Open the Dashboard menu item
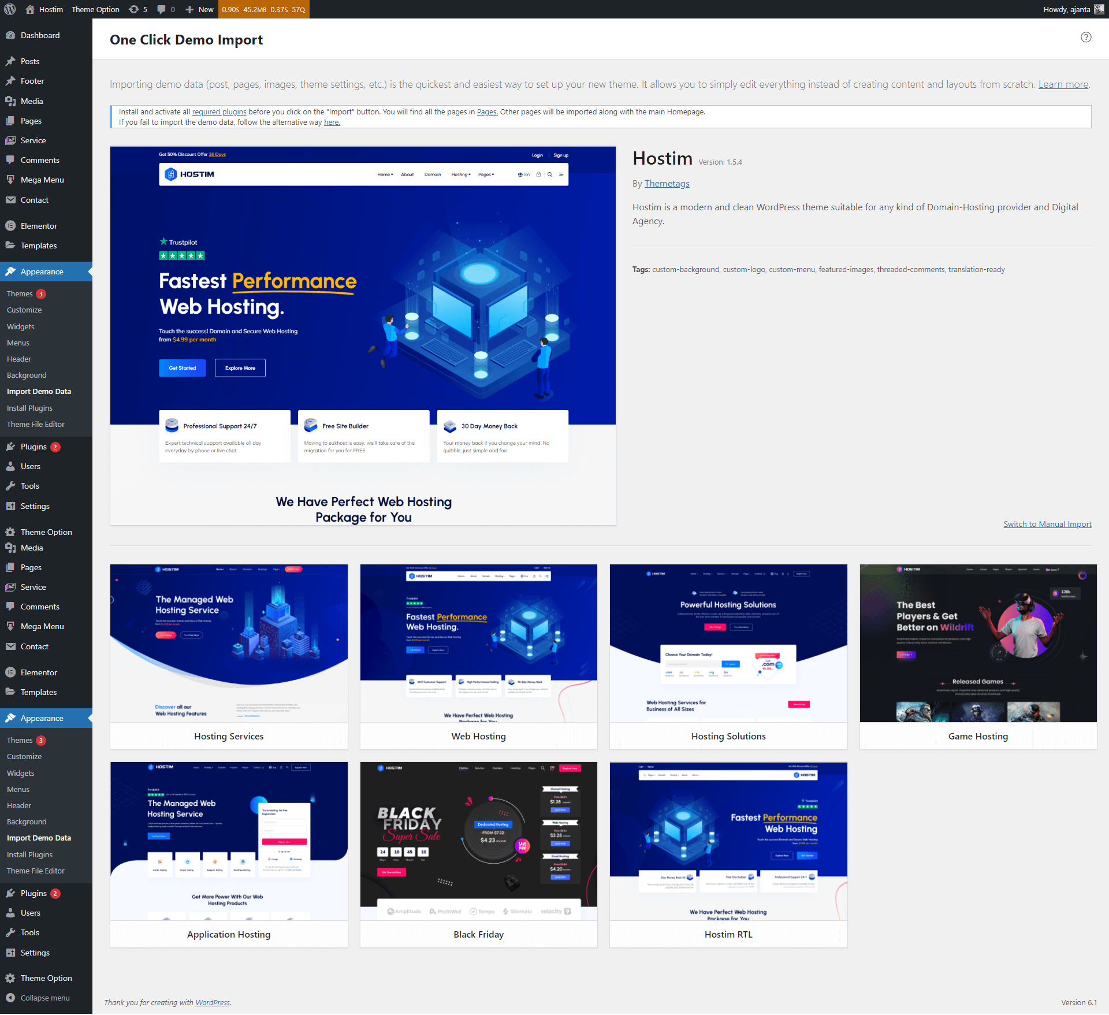The width and height of the screenshot is (1109, 1015). click(x=40, y=35)
